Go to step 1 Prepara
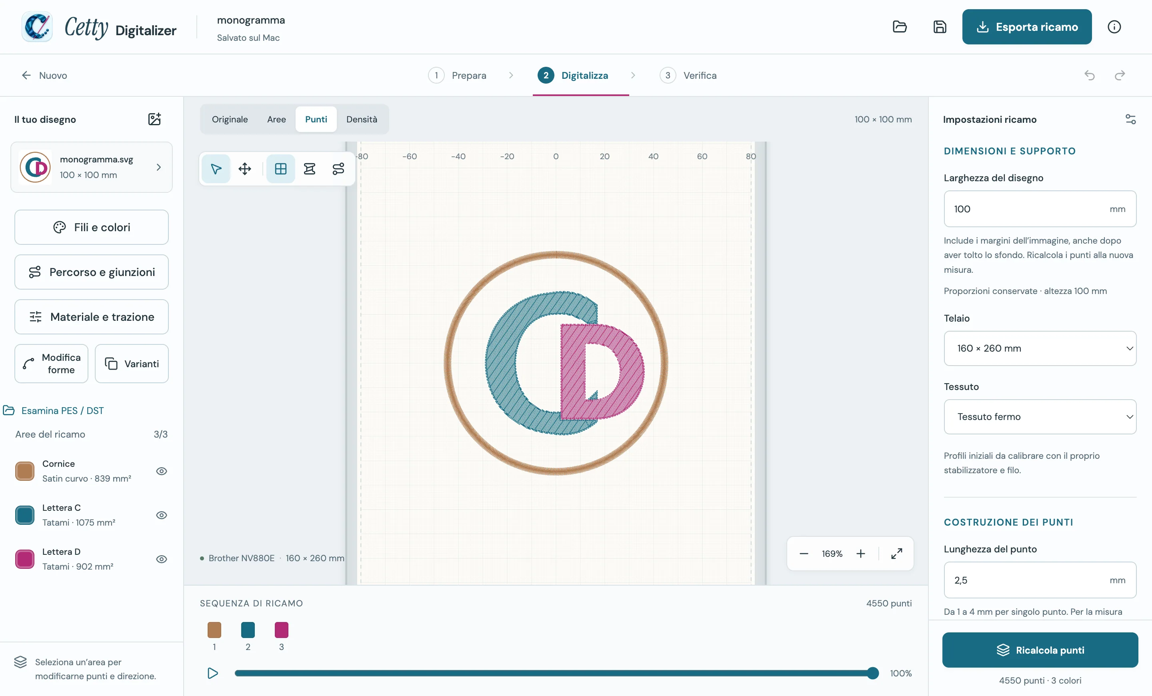 click(457, 75)
